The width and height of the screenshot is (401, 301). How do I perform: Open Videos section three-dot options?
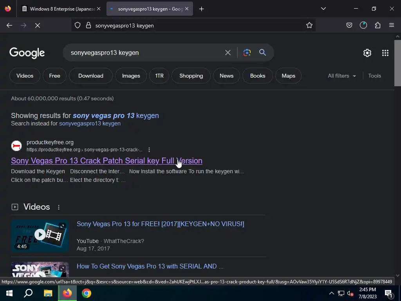click(59, 207)
